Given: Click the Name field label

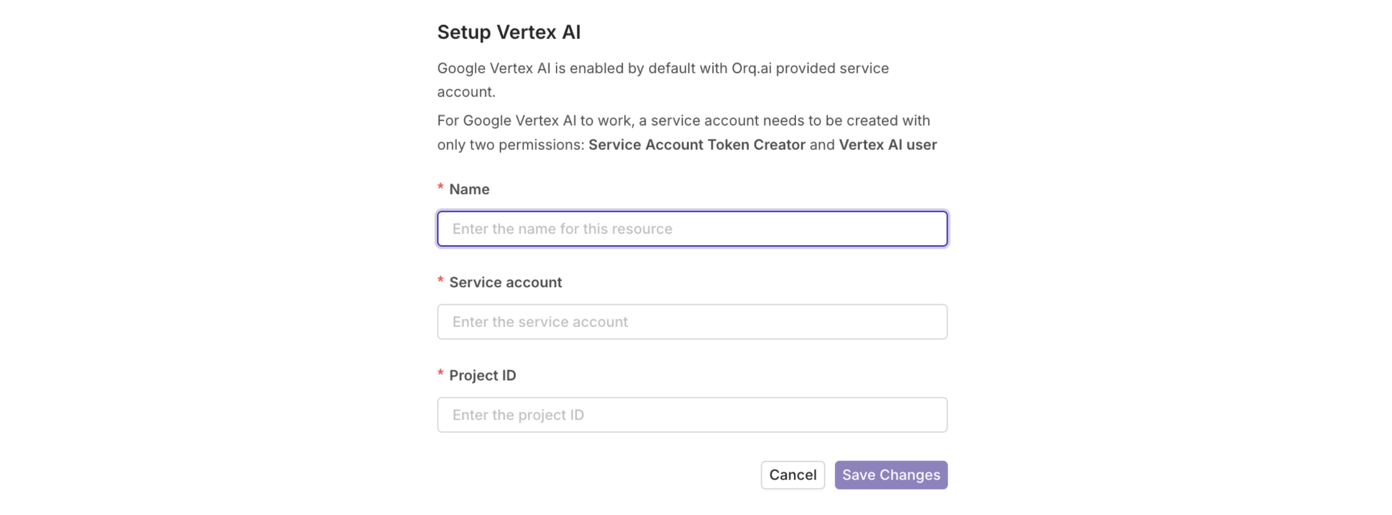Looking at the screenshot, I should (x=469, y=189).
